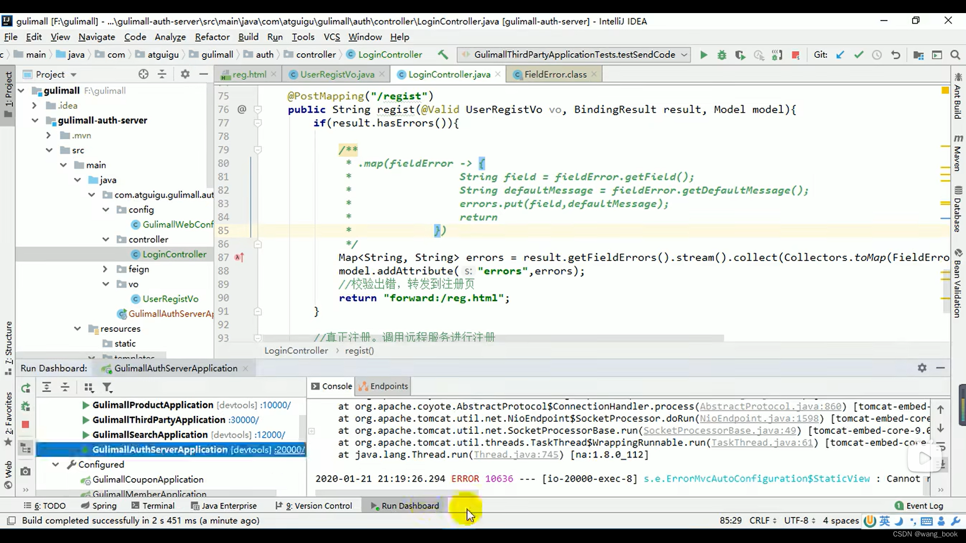
Task: Select UserRegistVo class in project tree
Action: [x=170, y=299]
